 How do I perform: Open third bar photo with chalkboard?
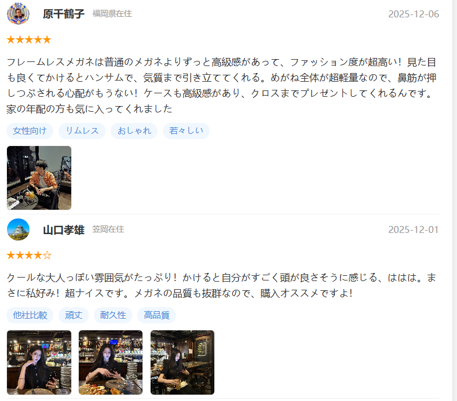(x=182, y=363)
